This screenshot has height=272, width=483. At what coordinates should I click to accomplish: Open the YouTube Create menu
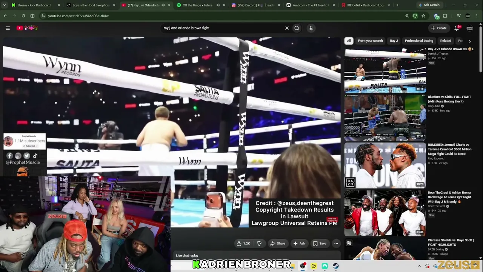pos(439,28)
